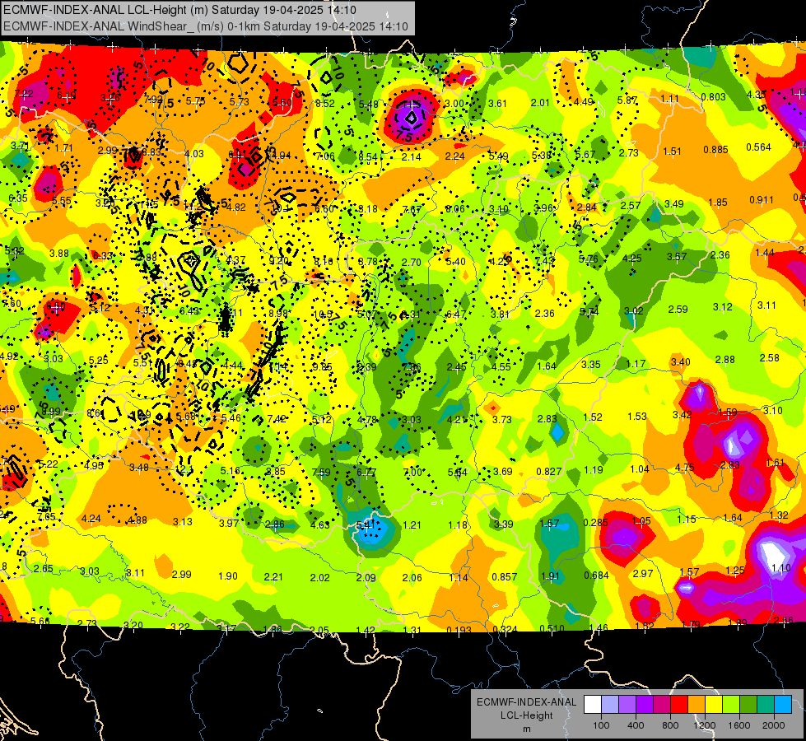Click the 2.02 wind shear value
The height and width of the screenshot is (741, 806).
click(319, 577)
